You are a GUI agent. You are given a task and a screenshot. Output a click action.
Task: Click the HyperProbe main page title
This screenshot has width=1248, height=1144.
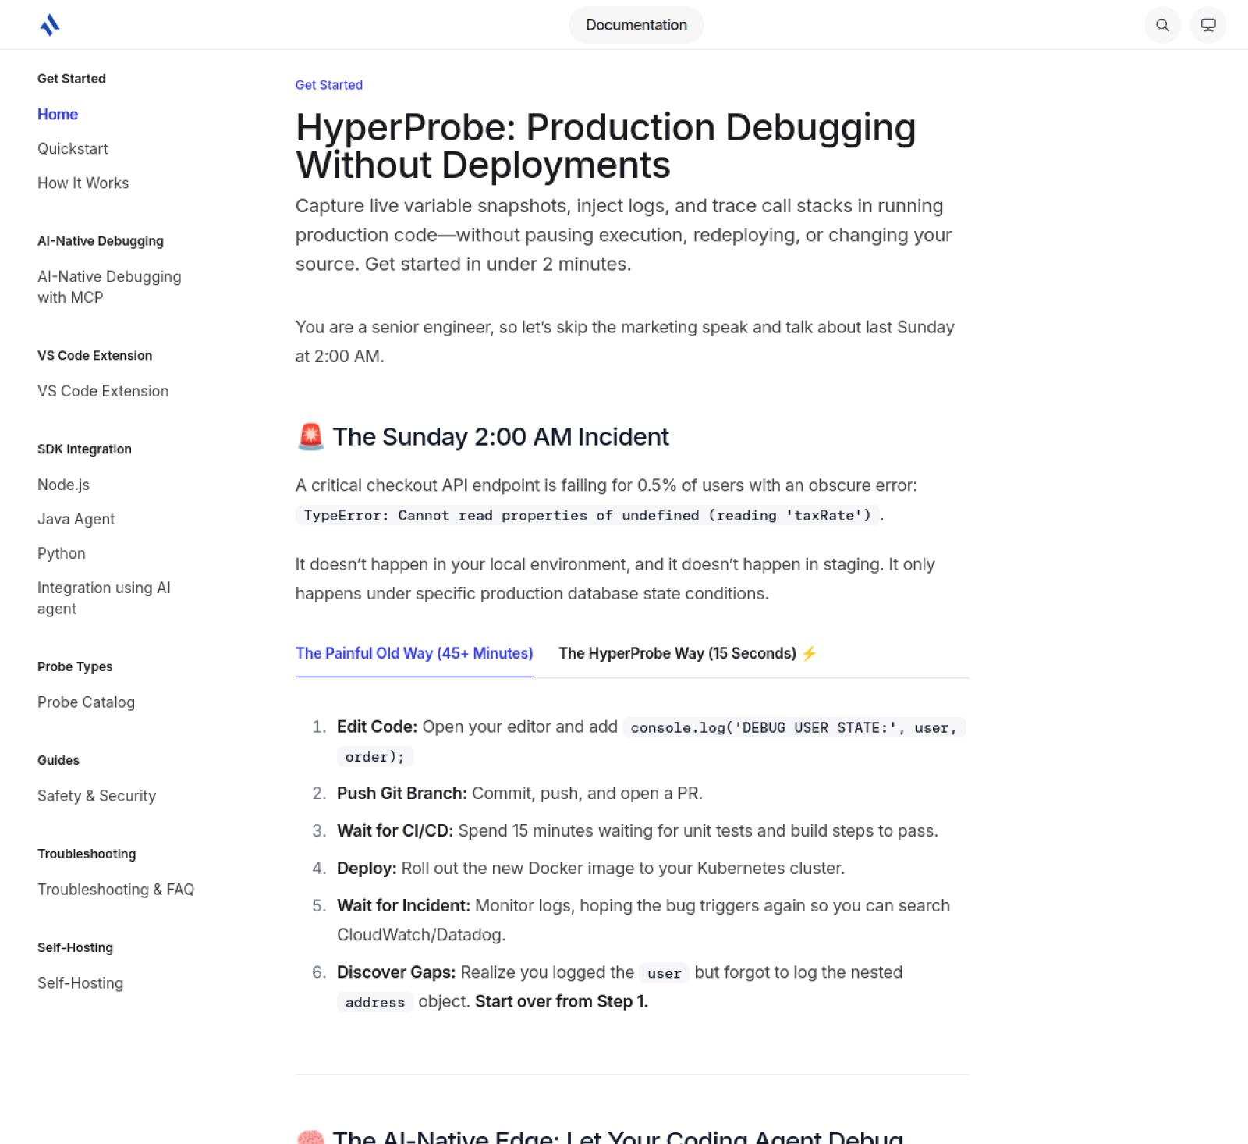point(605,146)
